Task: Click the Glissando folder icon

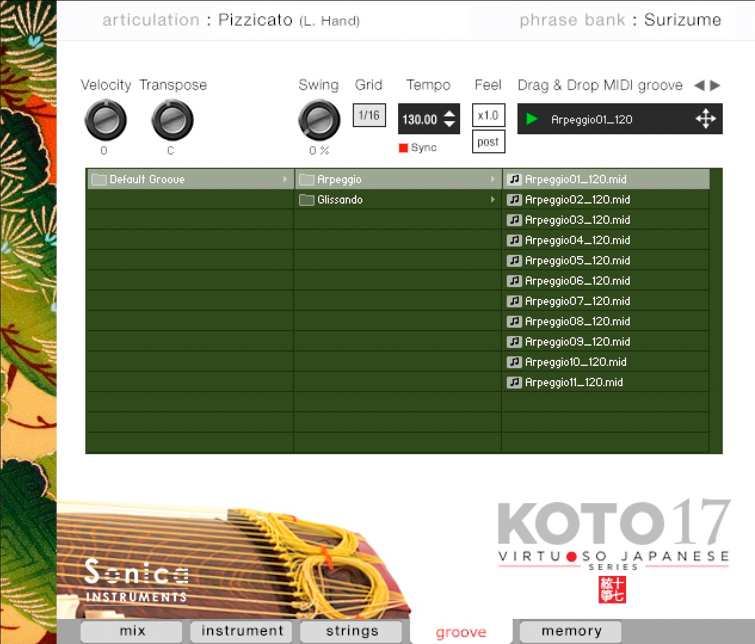Action: [x=307, y=199]
